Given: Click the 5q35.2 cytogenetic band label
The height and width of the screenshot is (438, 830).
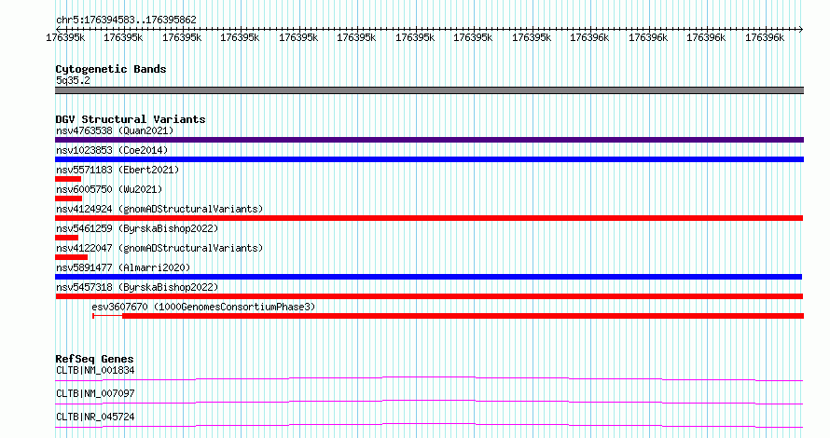Looking at the screenshot, I should (x=73, y=80).
